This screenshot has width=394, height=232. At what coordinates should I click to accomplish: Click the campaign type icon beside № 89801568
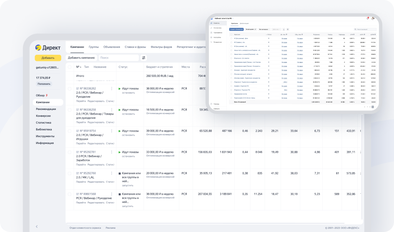pos(77,194)
